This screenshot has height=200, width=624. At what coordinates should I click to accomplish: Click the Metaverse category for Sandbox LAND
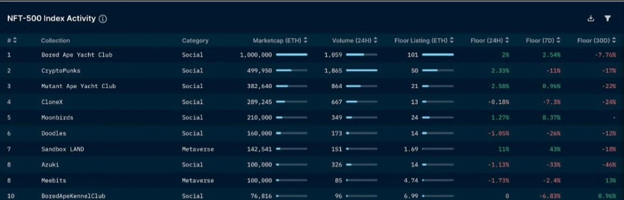coord(198,149)
